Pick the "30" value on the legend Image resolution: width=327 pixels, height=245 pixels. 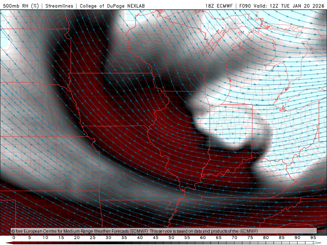click(x=108, y=238)
